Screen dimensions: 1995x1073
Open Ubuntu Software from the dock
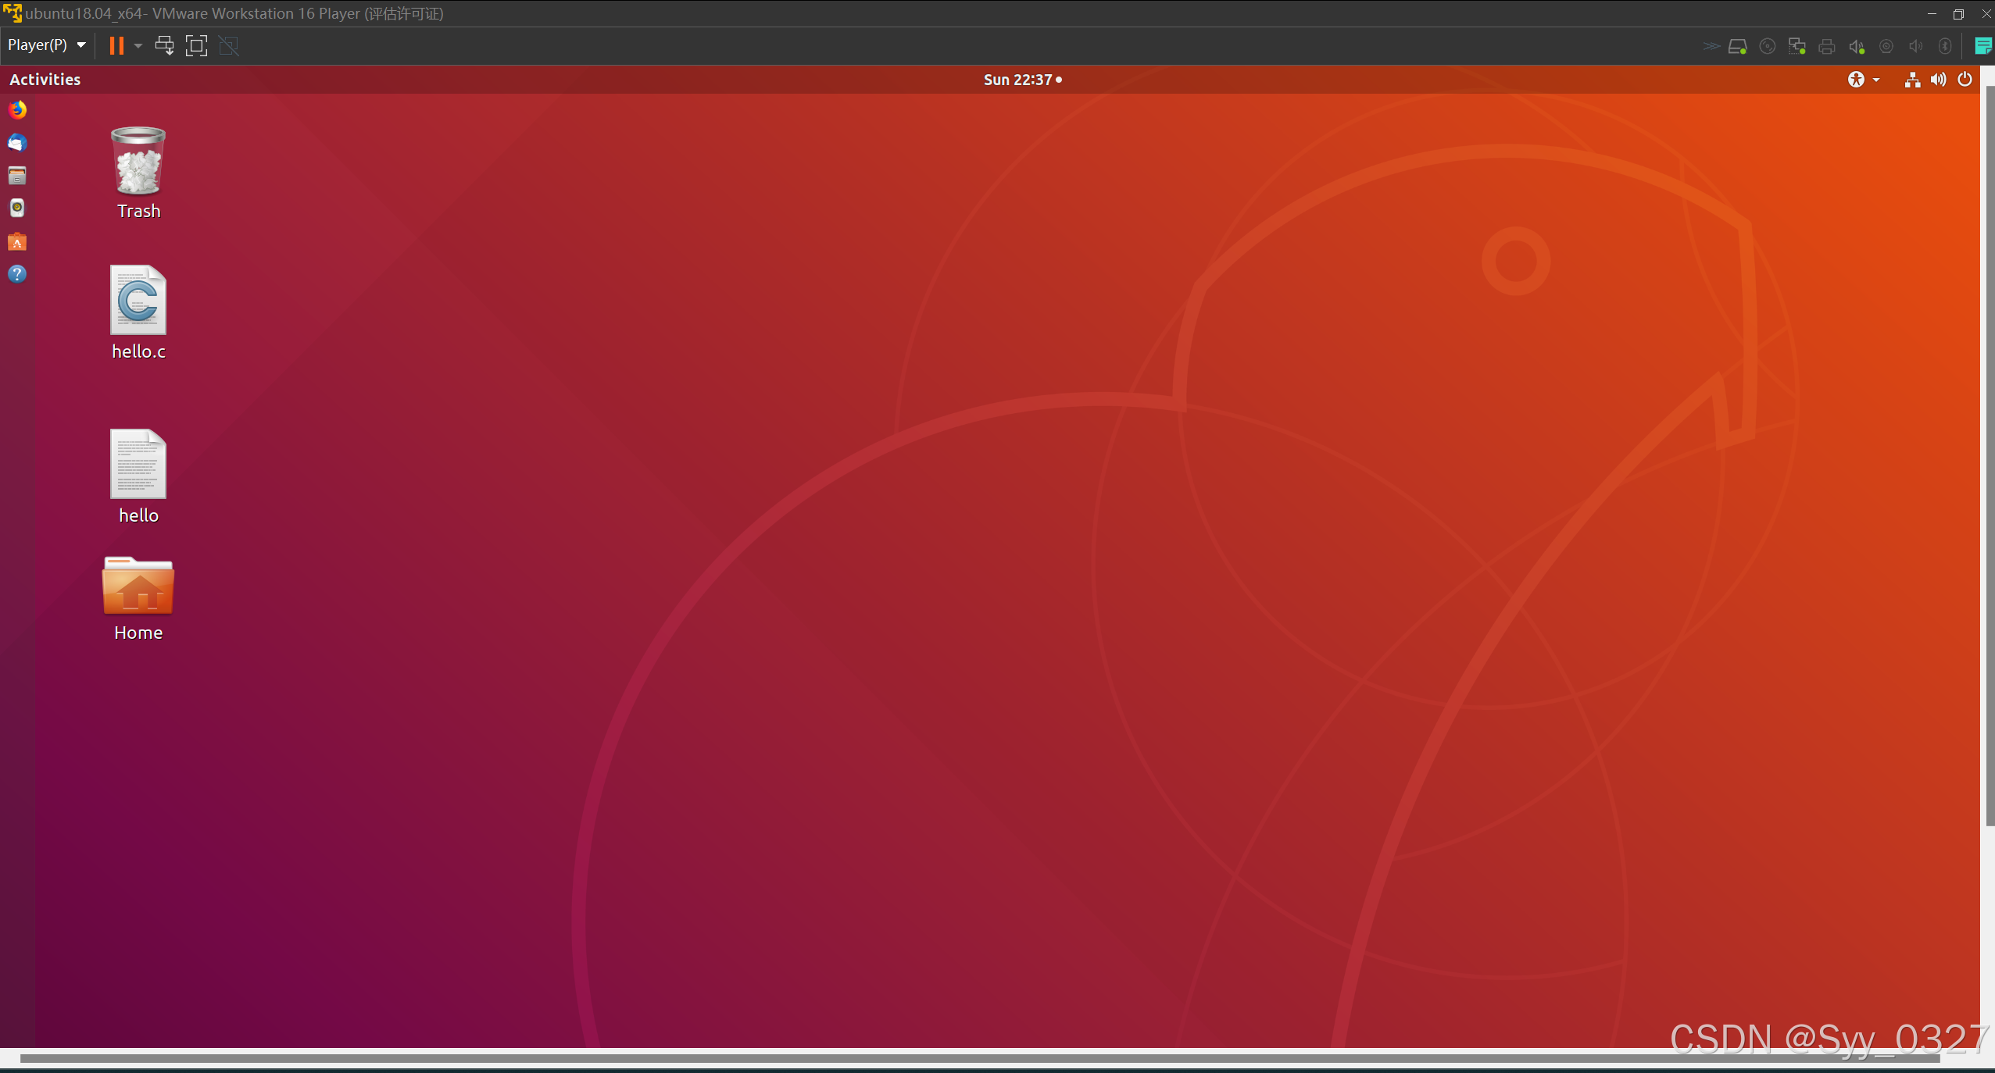click(x=17, y=242)
